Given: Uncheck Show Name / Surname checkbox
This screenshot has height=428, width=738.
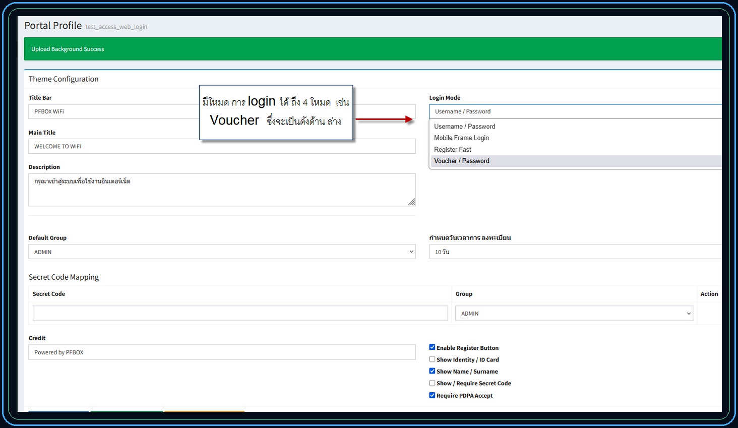Looking at the screenshot, I should click(x=432, y=371).
